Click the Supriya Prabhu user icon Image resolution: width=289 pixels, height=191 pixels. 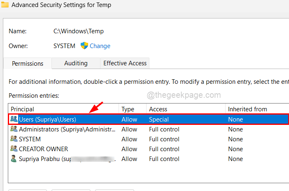click(14, 159)
